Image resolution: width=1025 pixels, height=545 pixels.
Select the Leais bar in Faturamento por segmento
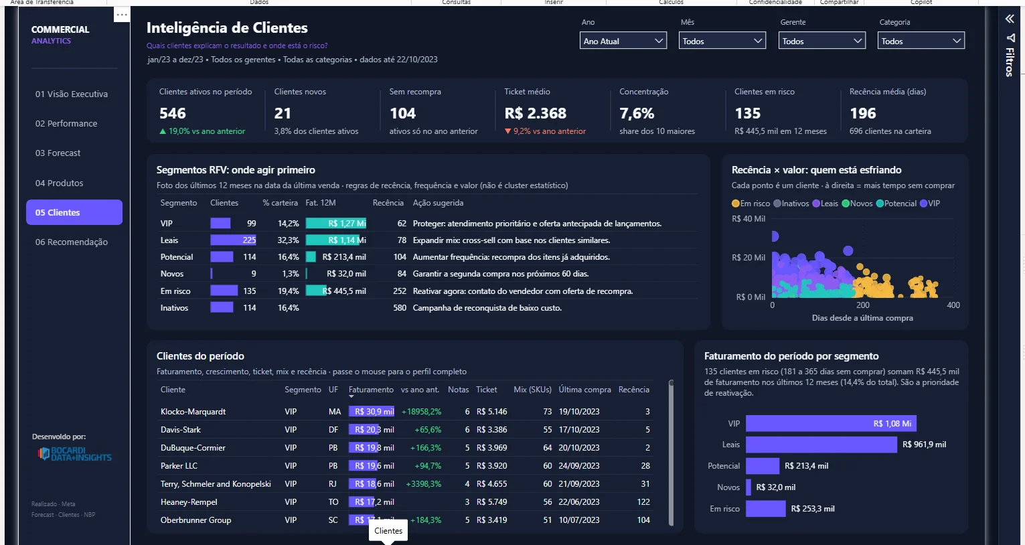point(821,445)
